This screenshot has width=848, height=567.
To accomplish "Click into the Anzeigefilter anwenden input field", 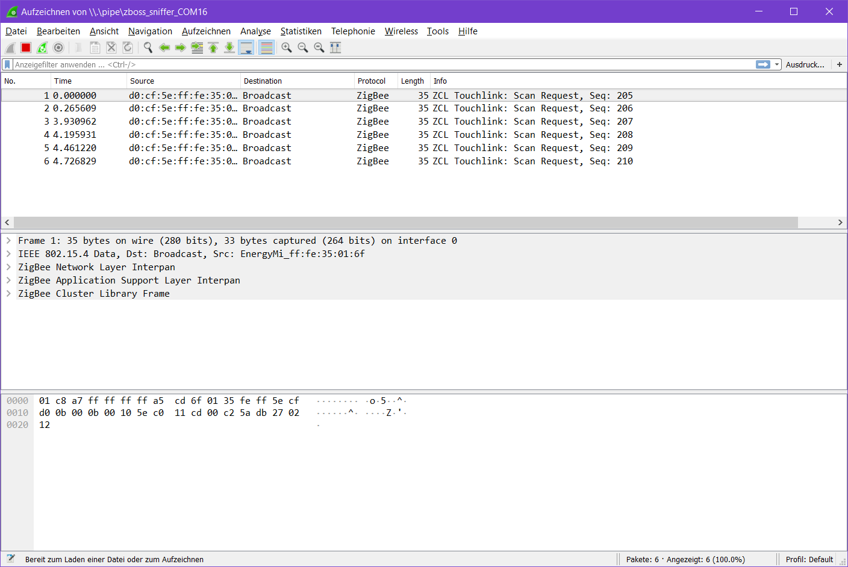I will click(x=384, y=64).
